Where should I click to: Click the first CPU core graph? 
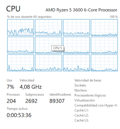[20, 27]
